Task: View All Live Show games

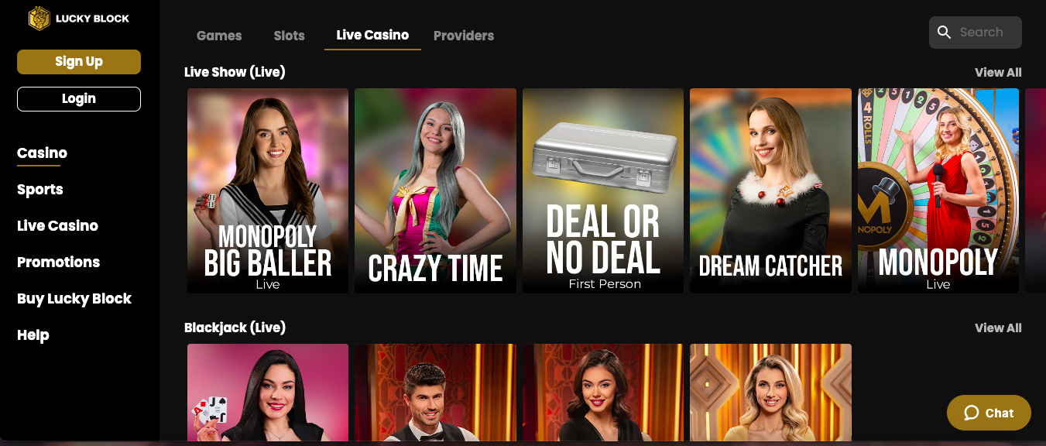Action: 998,72
